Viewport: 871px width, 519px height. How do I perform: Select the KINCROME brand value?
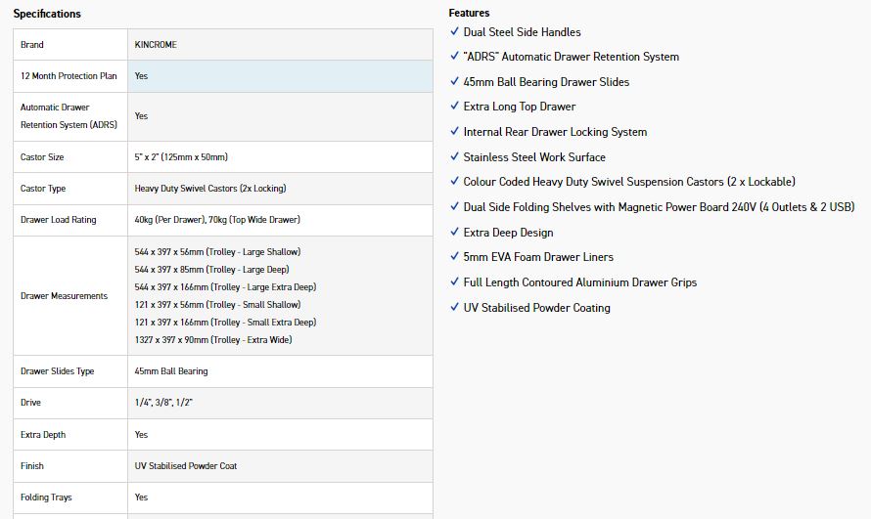coord(156,45)
